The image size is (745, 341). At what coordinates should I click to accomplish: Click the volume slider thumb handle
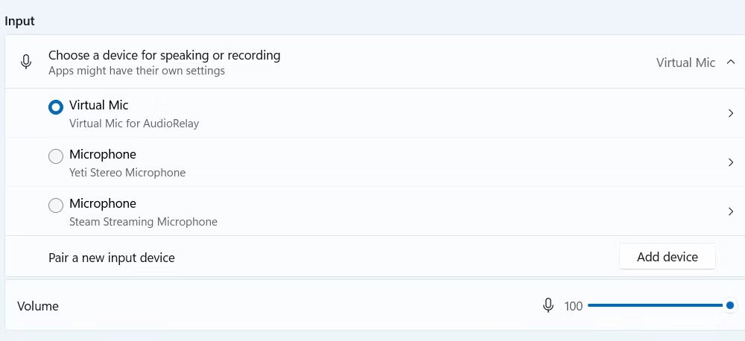point(730,305)
